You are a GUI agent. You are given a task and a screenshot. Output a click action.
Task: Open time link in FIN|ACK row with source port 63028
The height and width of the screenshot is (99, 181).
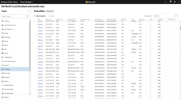tap(41, 84)
